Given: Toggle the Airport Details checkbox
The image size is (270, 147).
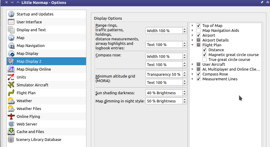Looking at the screenshot, I should pyautogui.click(x=198, y=40).
